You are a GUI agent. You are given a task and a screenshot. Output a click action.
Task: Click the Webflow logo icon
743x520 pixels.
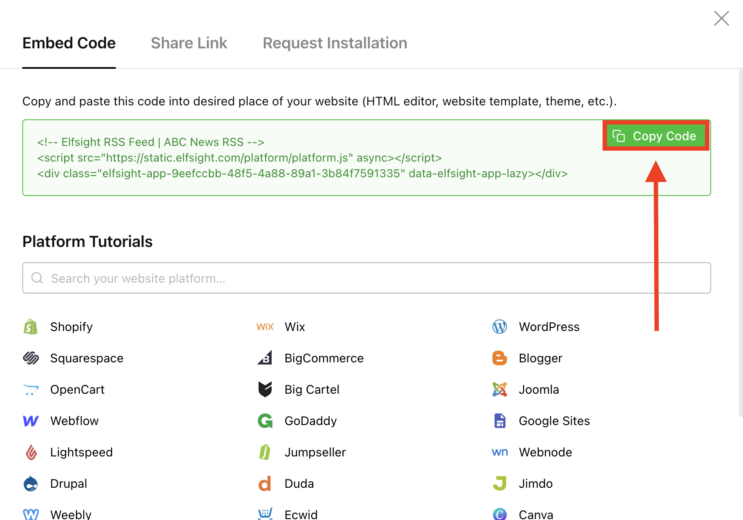pyautogui.click(x=31, y=421)
